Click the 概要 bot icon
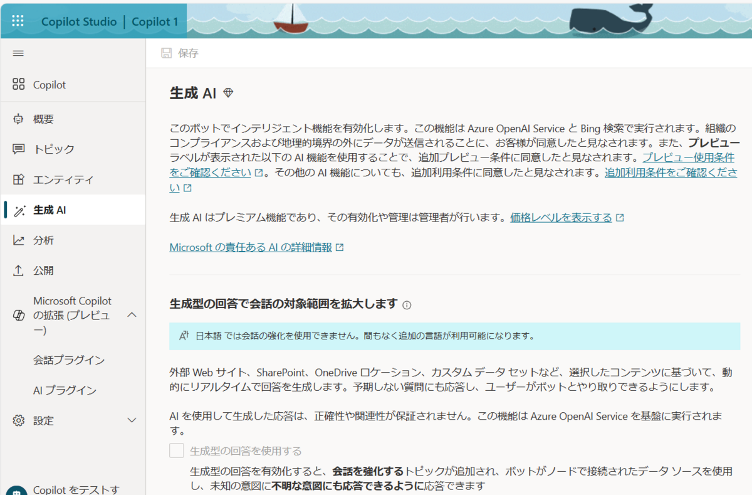Screen dimensions: 752x495 click(18, 119)
